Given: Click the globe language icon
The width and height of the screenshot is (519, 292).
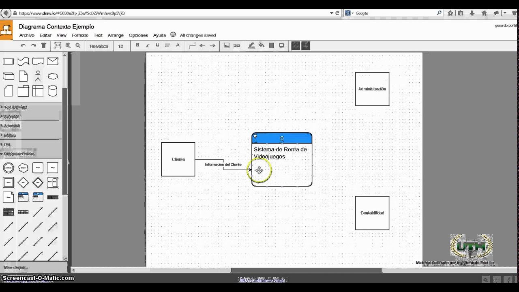Looking at the screenshot, I should pos(173,35).
